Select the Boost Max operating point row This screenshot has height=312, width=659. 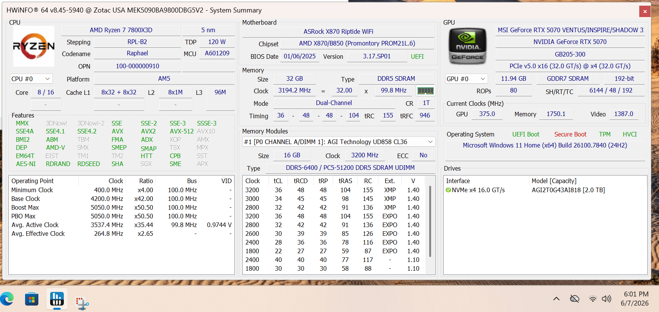(121, 207)
